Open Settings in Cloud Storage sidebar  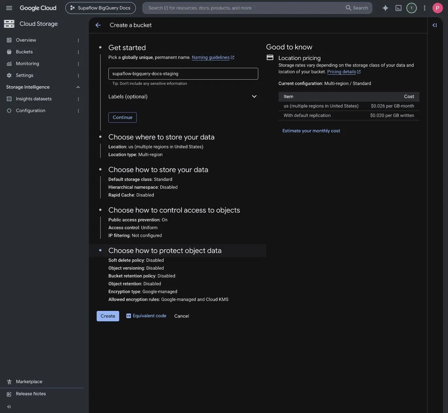(24, 75)
